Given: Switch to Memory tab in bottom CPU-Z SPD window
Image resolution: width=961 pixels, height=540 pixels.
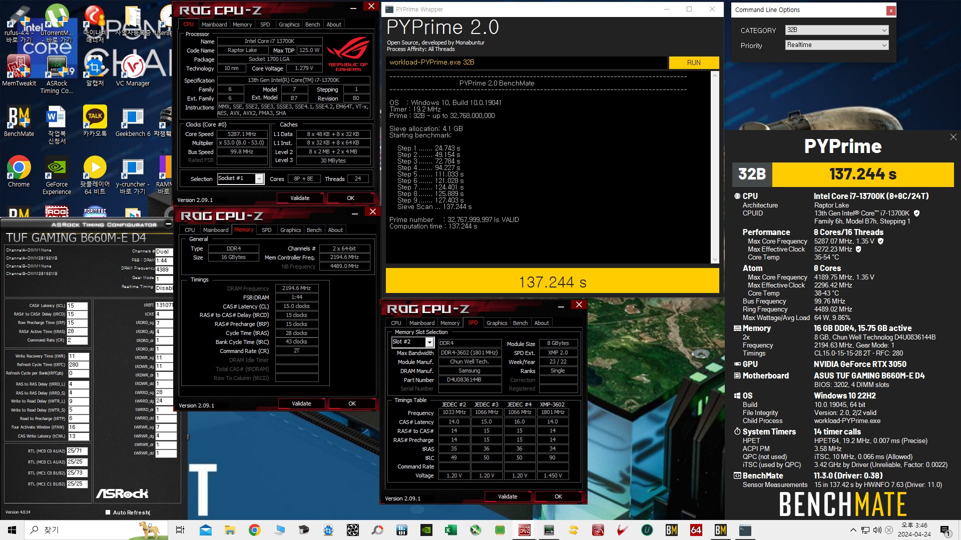Looking at the screenshot, I should tap(450, 323).
